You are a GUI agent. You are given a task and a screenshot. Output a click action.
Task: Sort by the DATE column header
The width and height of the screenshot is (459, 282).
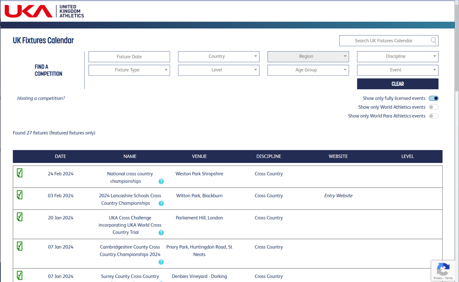[x=60, y=156]
